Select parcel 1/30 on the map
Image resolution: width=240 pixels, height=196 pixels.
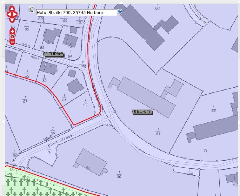pyautogui.click(x=119, y=174)
